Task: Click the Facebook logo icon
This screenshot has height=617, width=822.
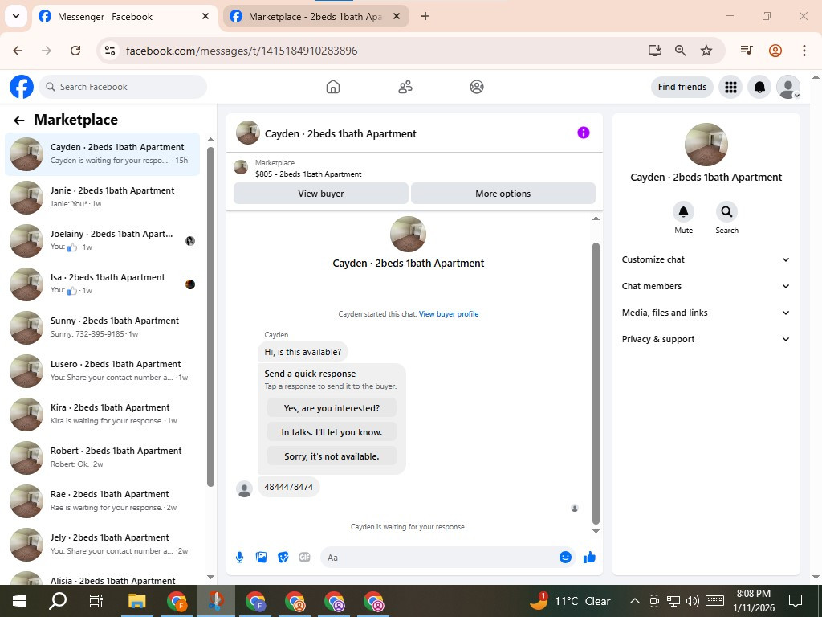Action: 22,87
